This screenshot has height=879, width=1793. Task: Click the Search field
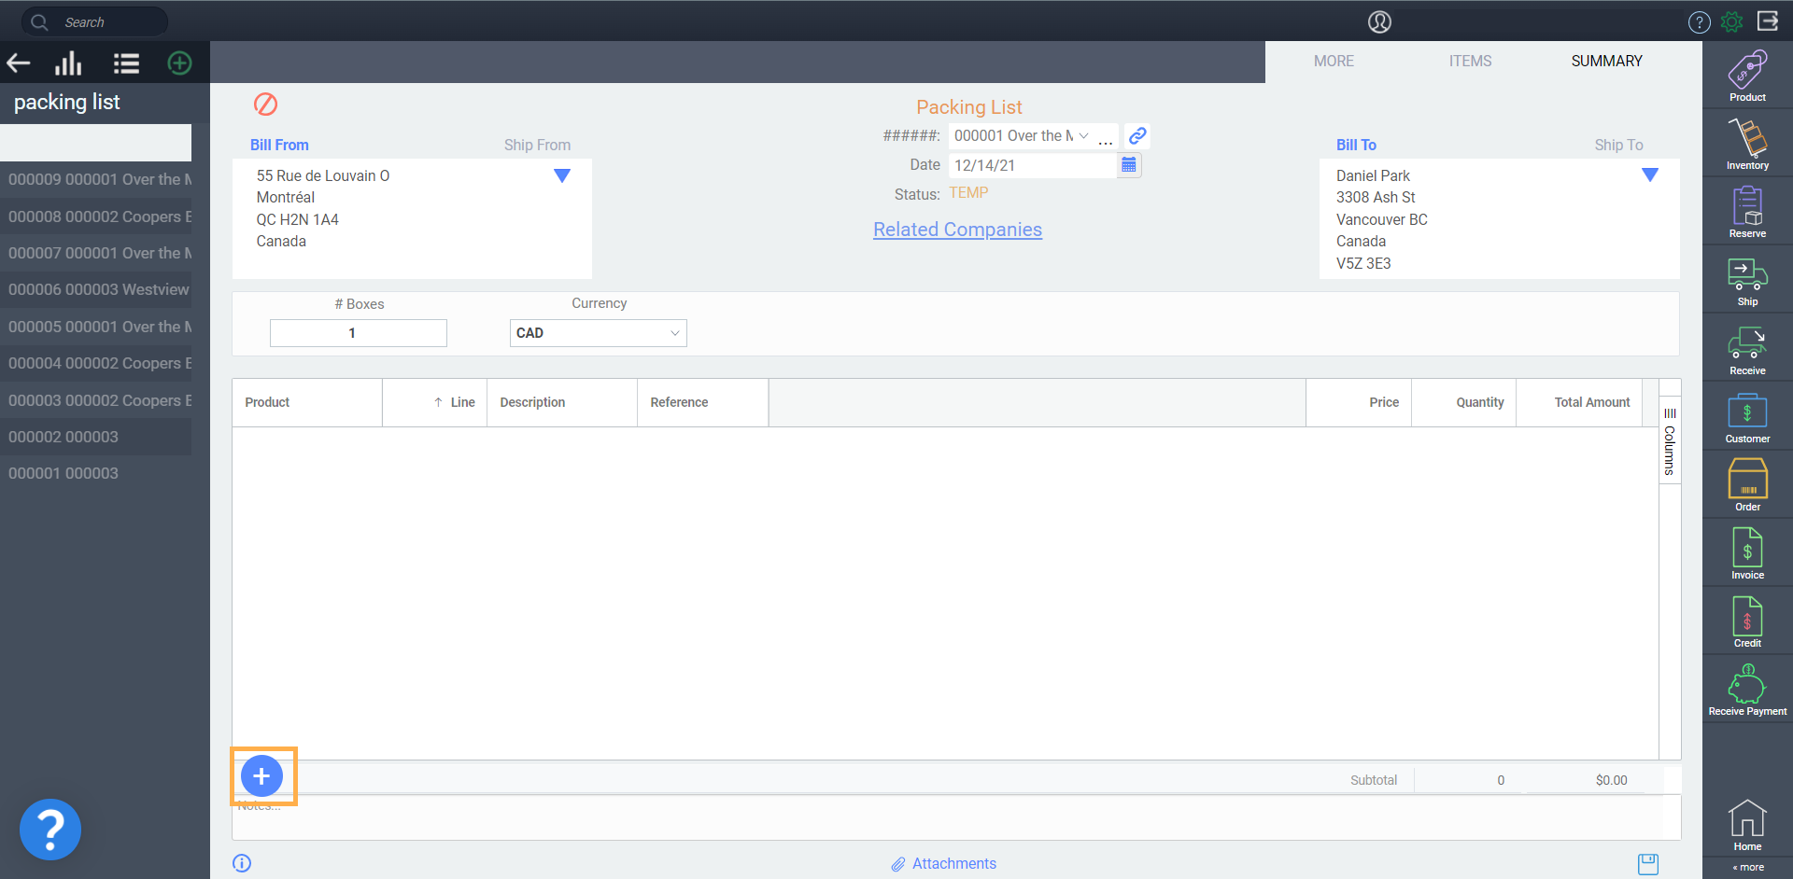pyautogui.click(x=94, y=21)
